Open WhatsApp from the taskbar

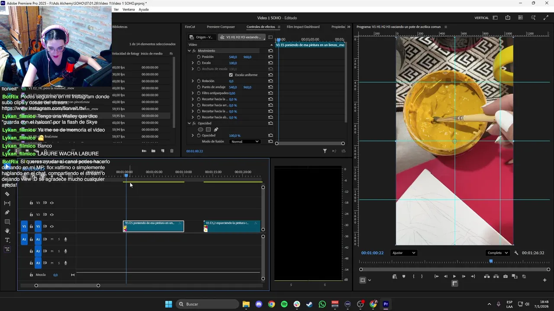tap(322, 304)
